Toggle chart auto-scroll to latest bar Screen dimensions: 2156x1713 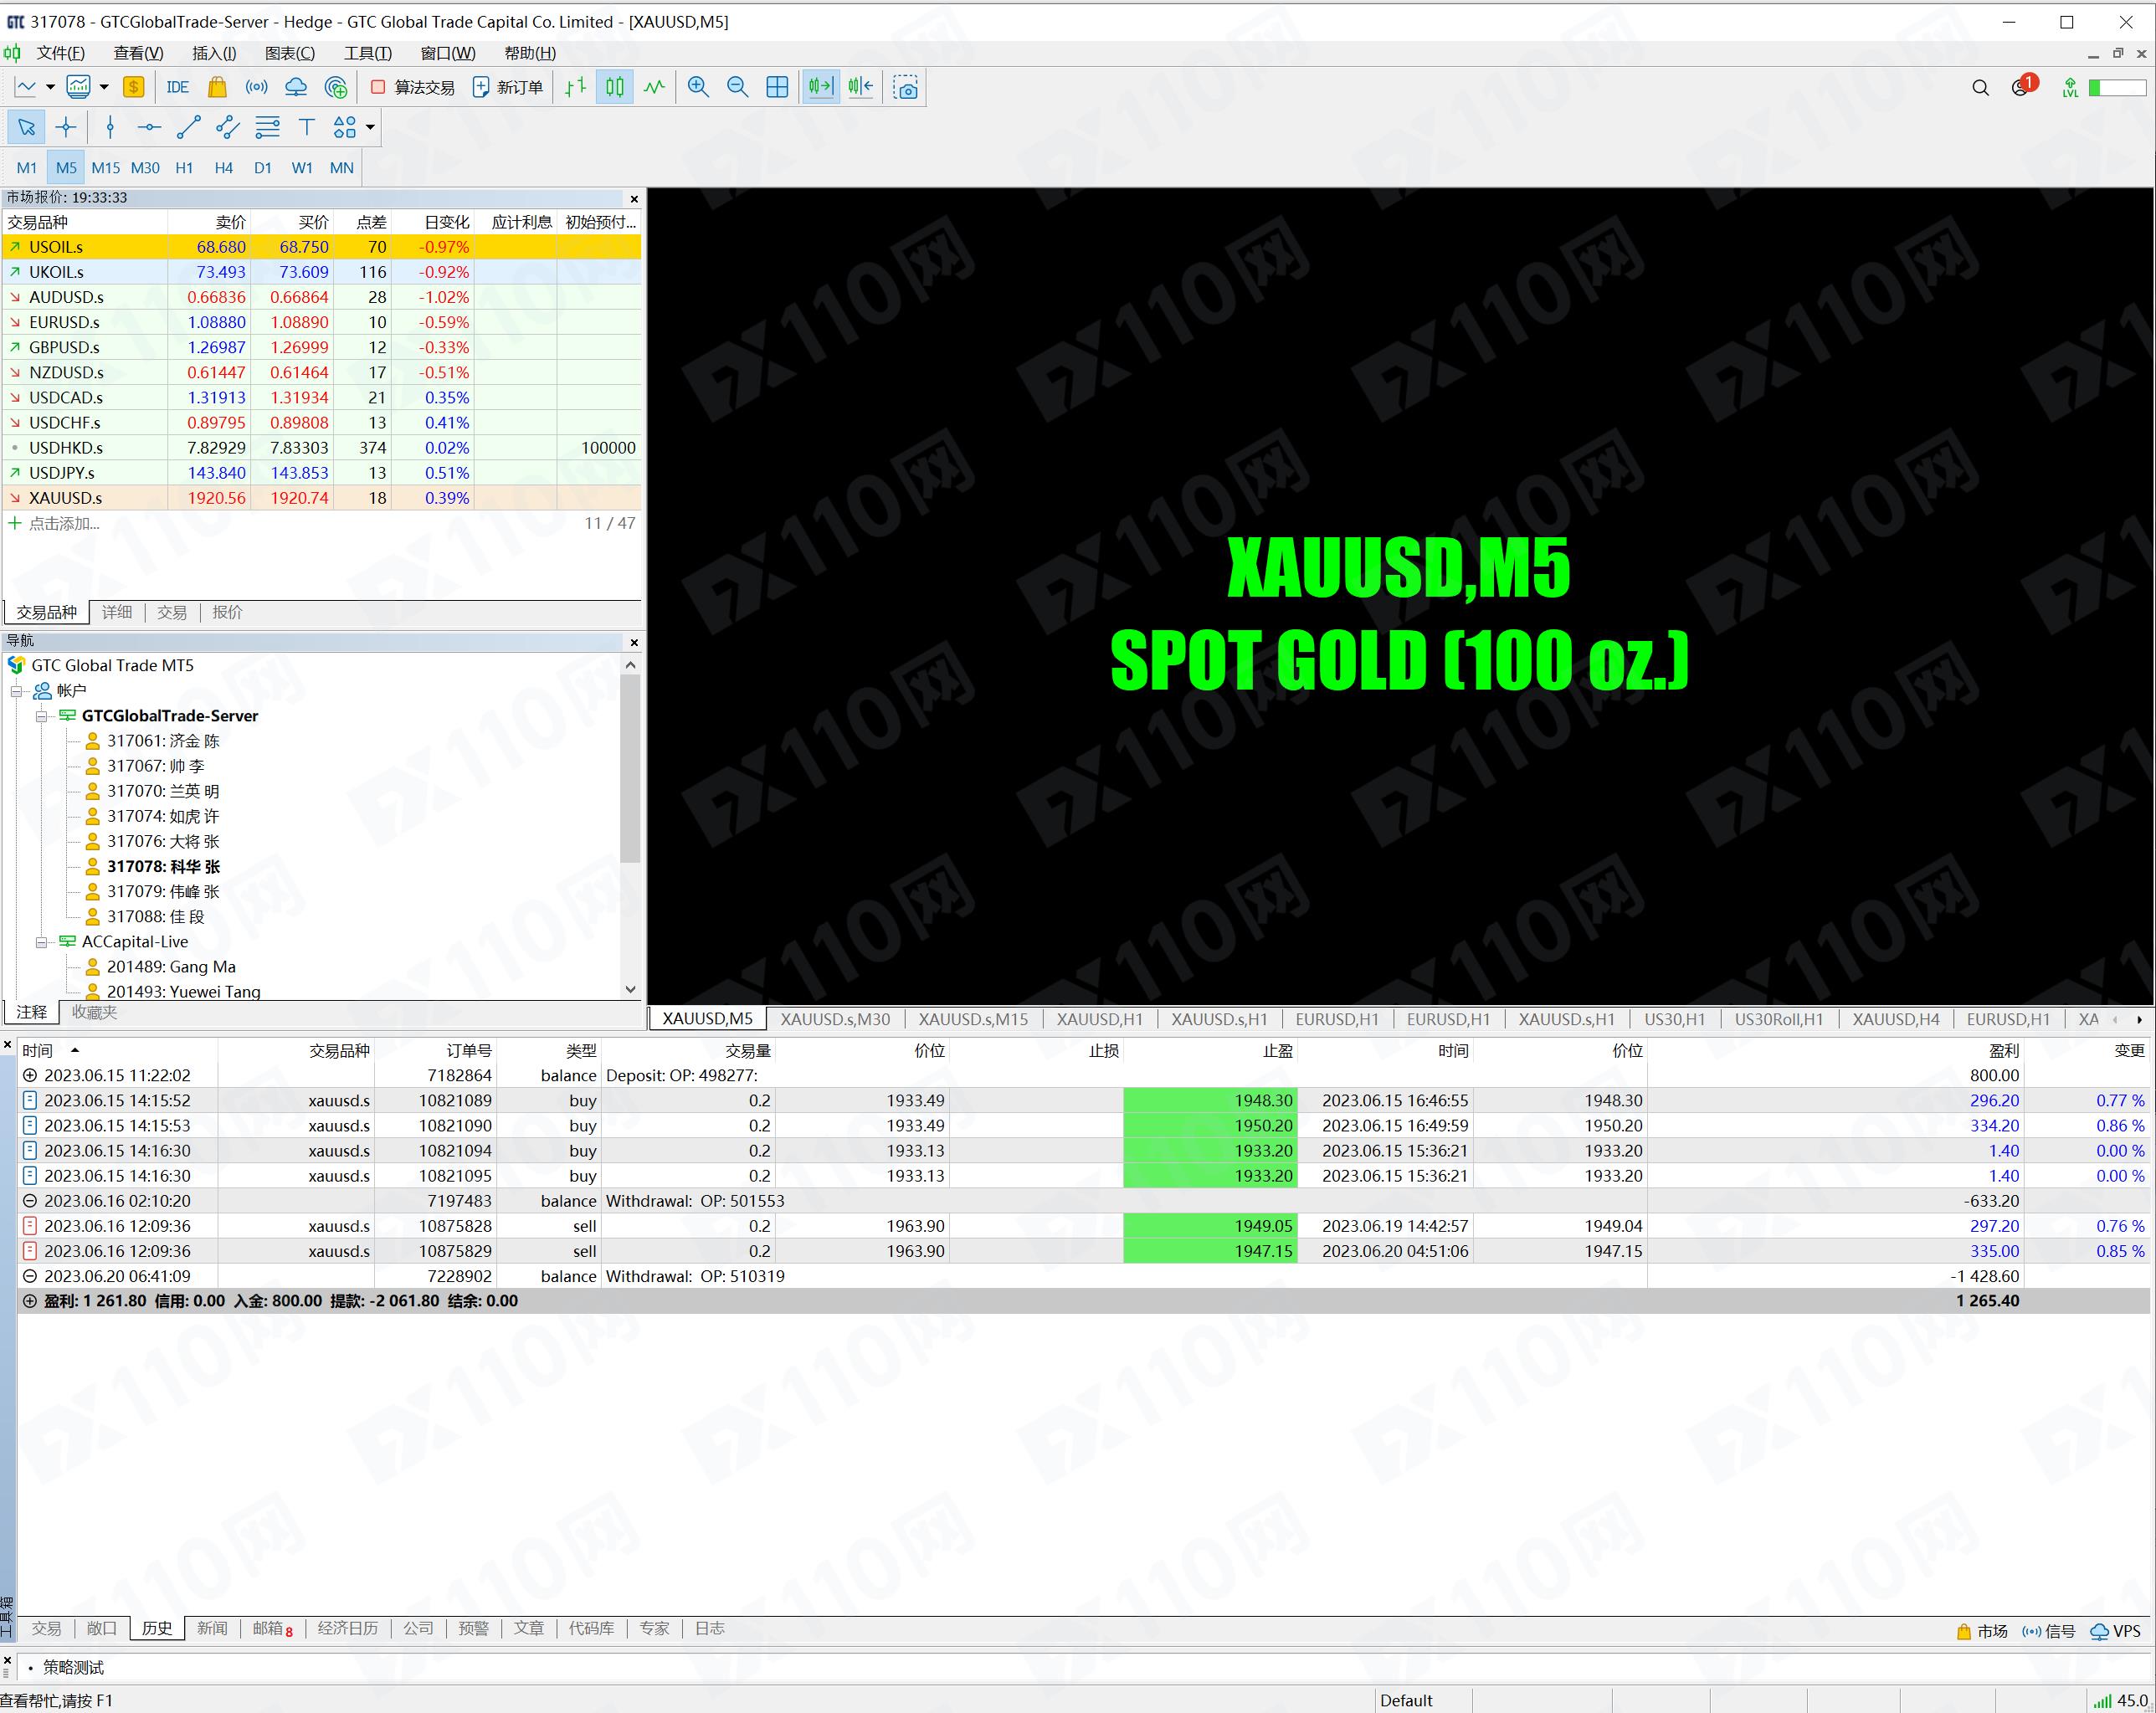tap(820, 87)
